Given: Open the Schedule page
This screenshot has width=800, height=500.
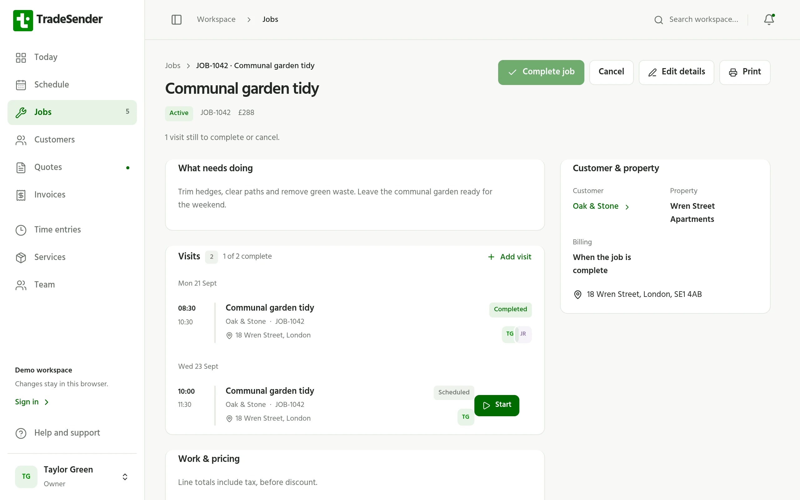Looking at the screenshot, I should tap(72, 85).
